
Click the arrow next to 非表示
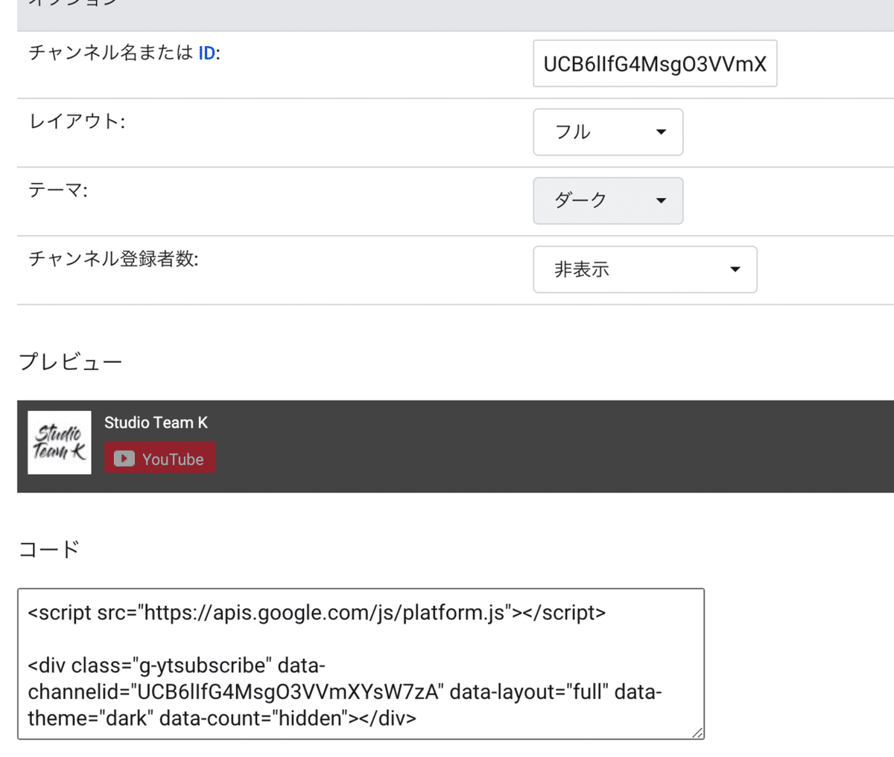pyautogui.click(x=735, y=269)
